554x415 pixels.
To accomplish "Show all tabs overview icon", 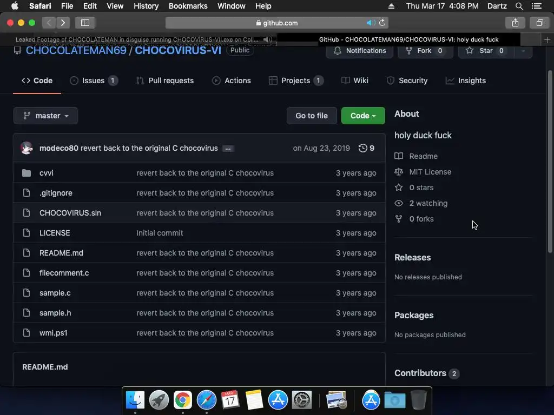I will point(539,23).
